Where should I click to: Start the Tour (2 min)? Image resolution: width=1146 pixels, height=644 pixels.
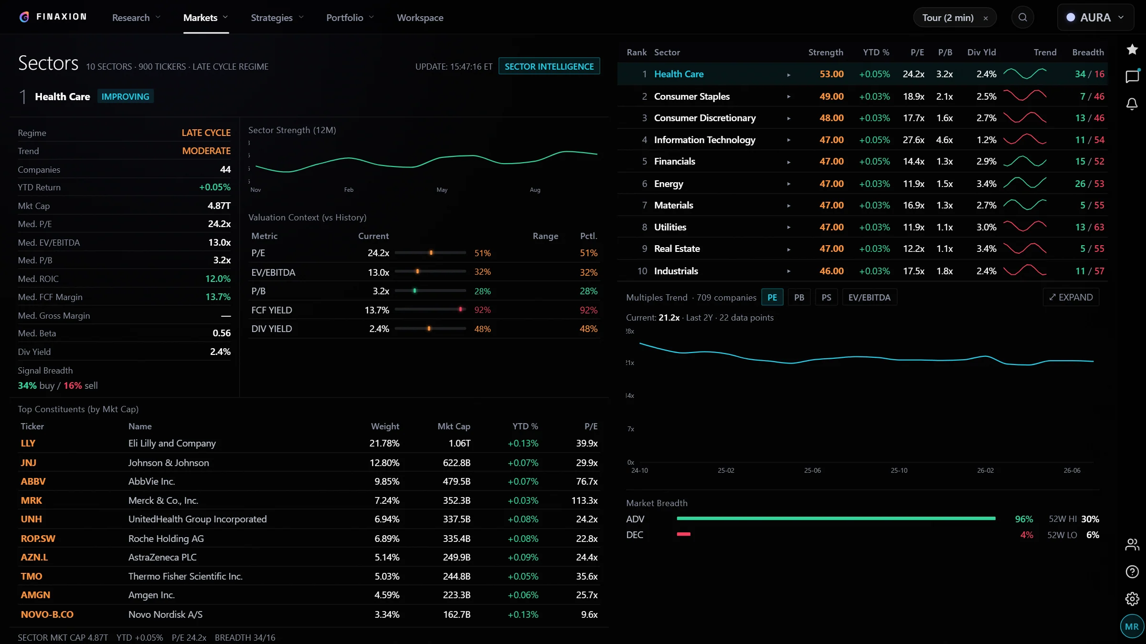point(947,18)
